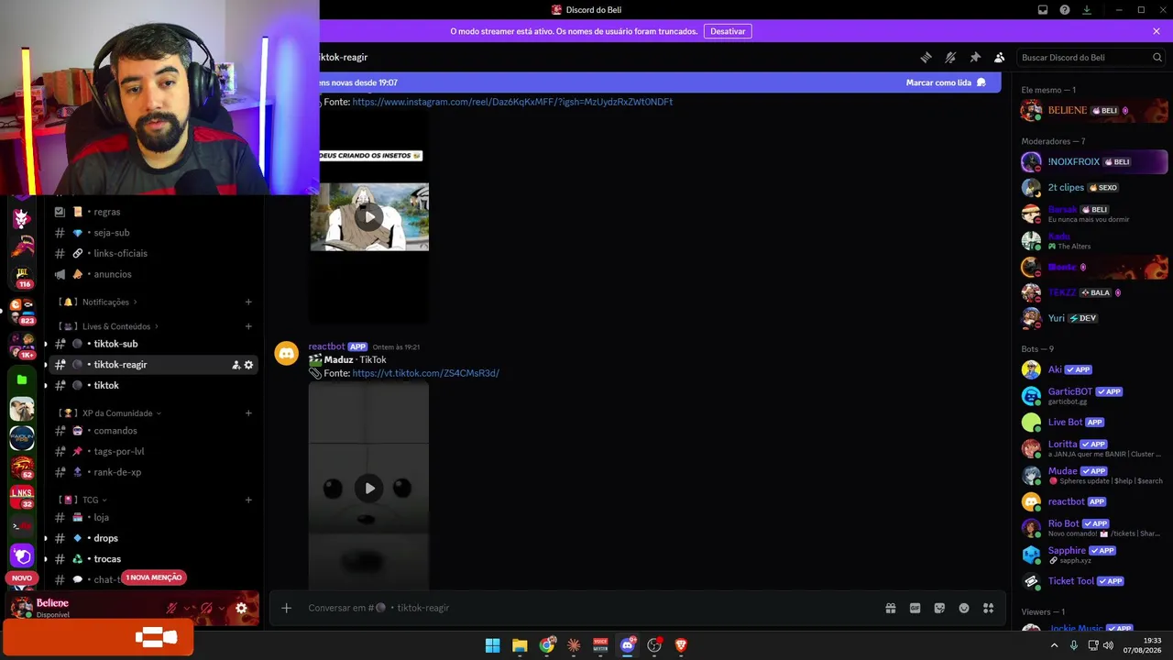Screen dimensions: 1173x660
Task: Open tiktok-reagir channel settings gear
Action: [x=248, y=365]
